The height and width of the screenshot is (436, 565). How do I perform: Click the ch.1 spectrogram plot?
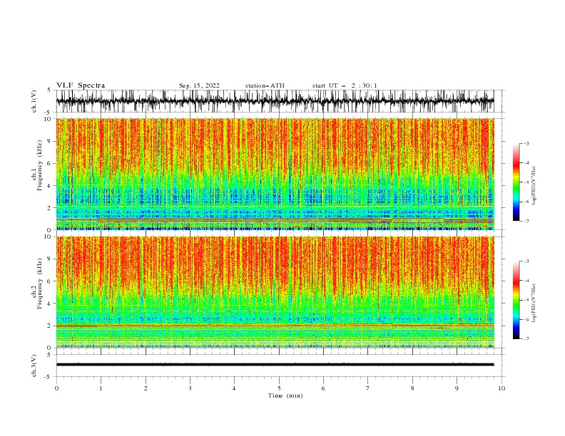(275, 174)
